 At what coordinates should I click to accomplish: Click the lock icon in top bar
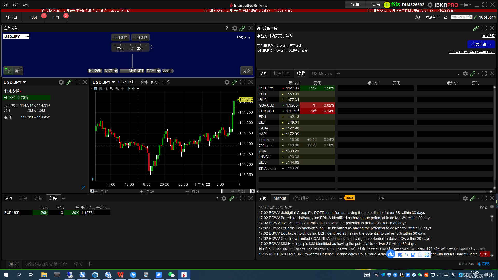[446, 17]
